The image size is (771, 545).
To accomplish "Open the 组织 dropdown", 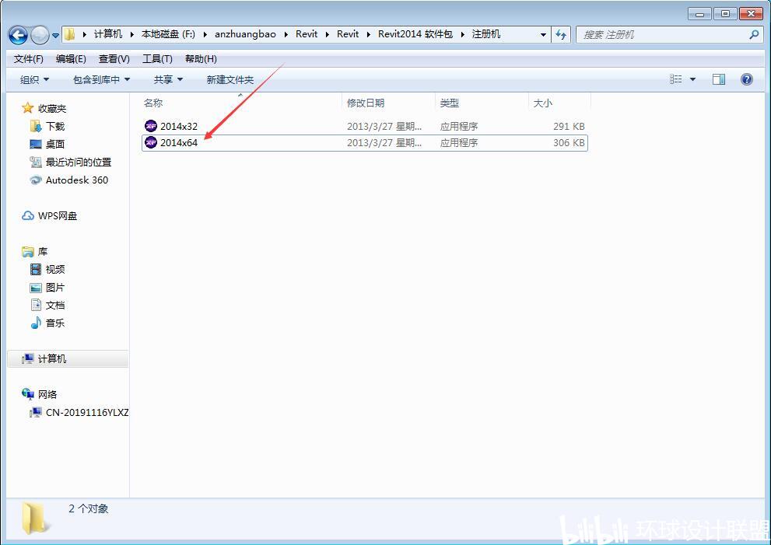I will click(34, 79).
